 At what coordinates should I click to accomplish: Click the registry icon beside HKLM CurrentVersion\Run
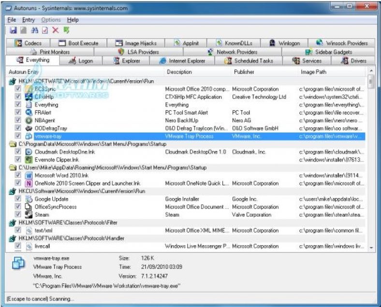[13, 81]
